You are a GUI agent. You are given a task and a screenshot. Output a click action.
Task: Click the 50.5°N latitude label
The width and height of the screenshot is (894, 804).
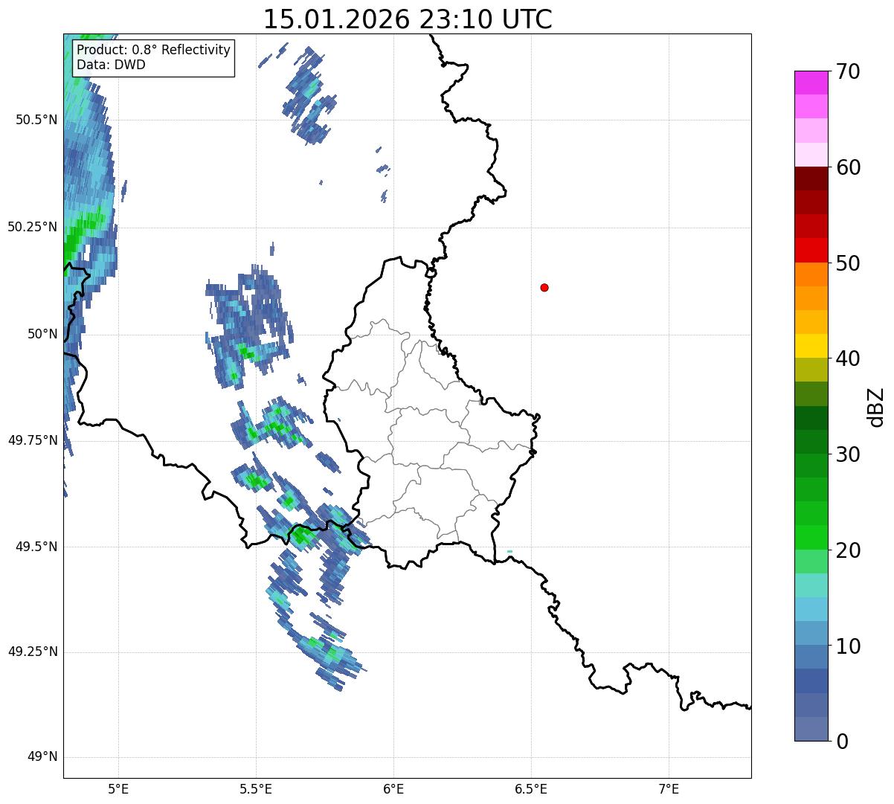(x=36, y=120)
